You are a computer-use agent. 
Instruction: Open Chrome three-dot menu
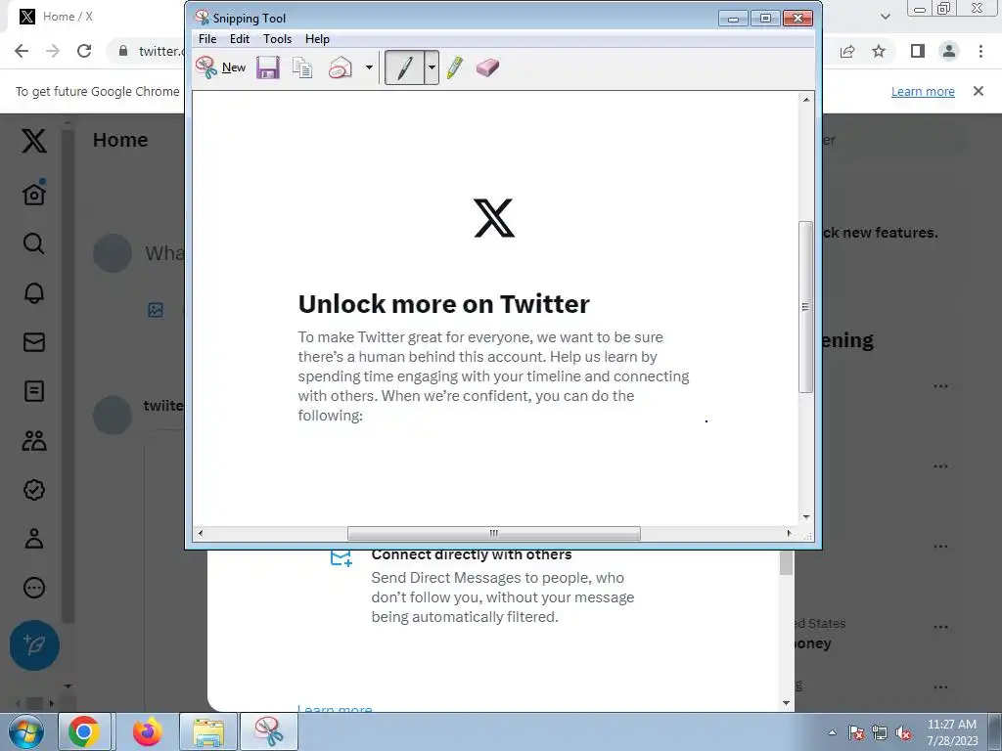[980, 51]
